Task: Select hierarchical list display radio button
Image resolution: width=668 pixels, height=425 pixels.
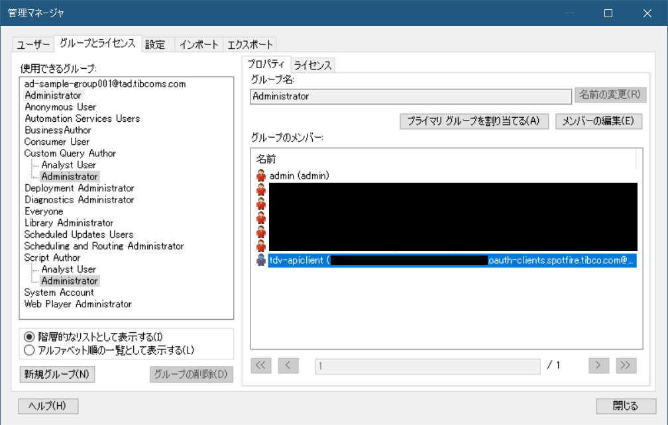Action: (x=29, y=337)
